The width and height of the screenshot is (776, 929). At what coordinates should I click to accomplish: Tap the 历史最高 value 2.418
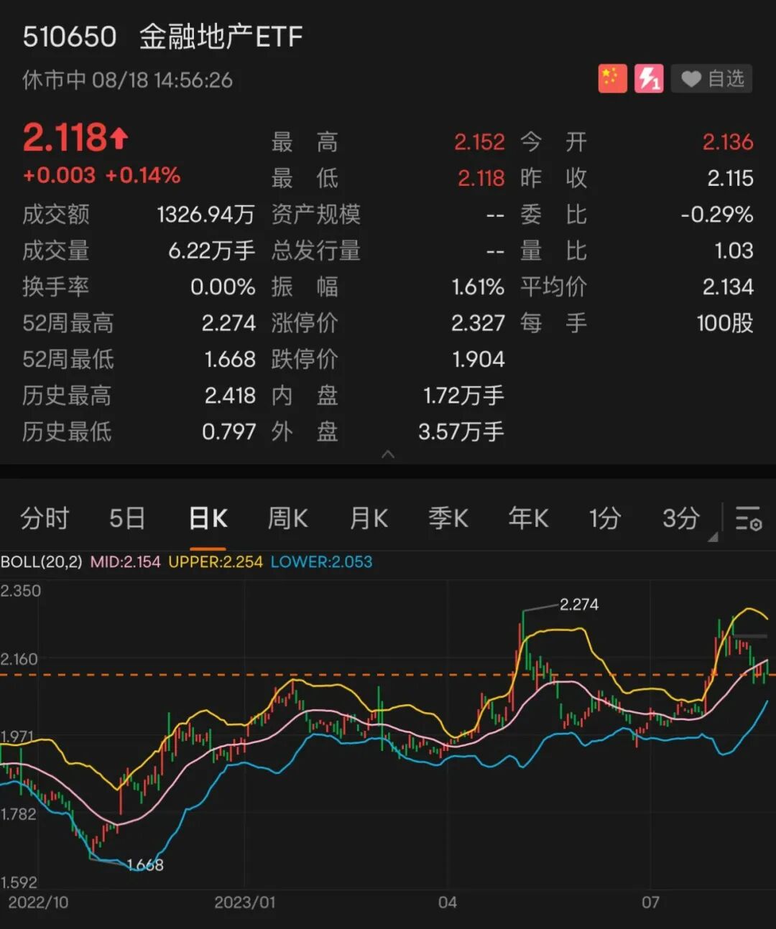pos(230,396)
